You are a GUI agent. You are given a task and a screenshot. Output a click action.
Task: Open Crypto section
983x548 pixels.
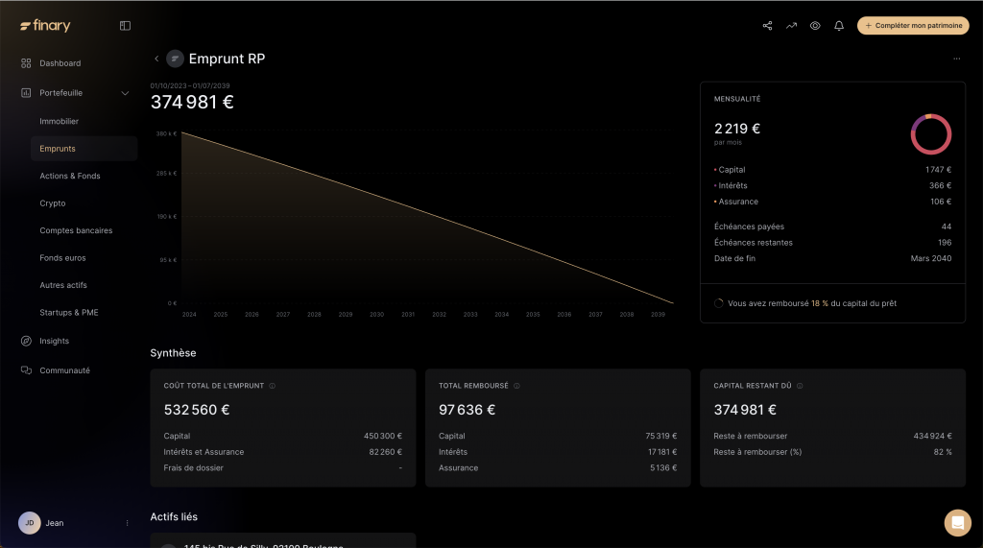(x=53, y=203)
